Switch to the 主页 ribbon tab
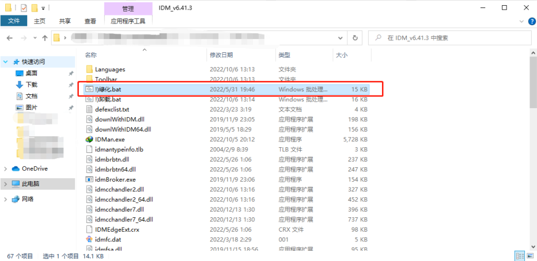537x261 pixels. [39, 21]
